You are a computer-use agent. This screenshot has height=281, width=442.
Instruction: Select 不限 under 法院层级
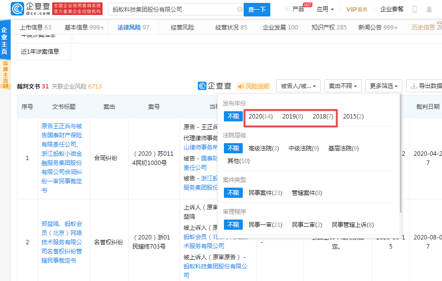click(233, 148)
